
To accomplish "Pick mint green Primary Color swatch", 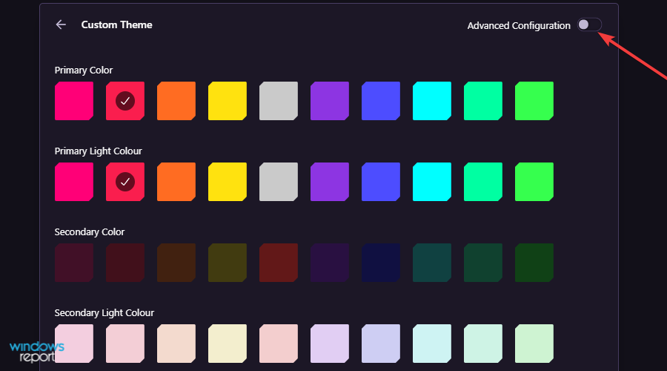I will click(x=482, y=101).
